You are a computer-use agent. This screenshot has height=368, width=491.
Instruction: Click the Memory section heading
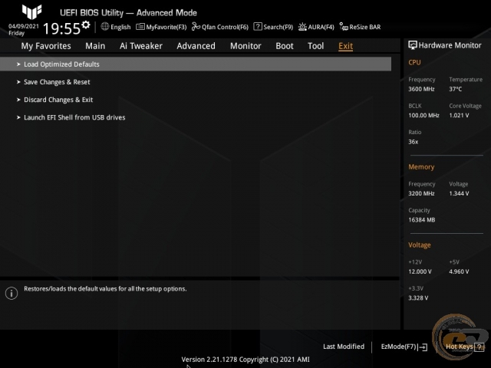[421, 167]
